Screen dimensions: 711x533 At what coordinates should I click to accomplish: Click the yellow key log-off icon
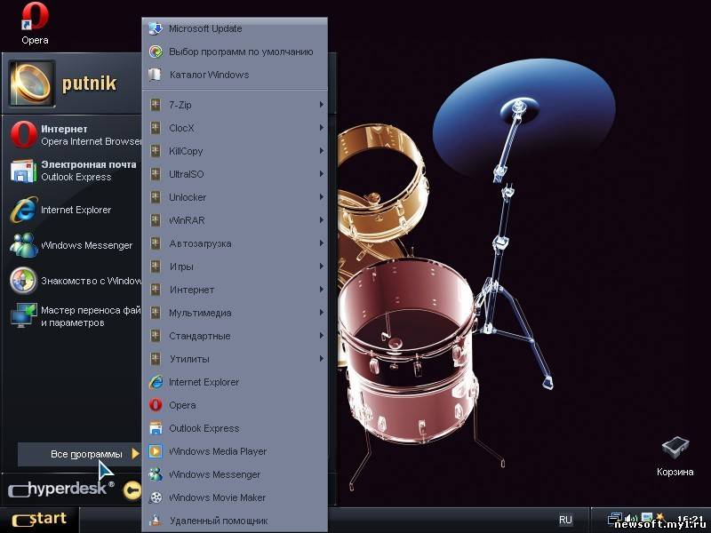pos(132,490)
